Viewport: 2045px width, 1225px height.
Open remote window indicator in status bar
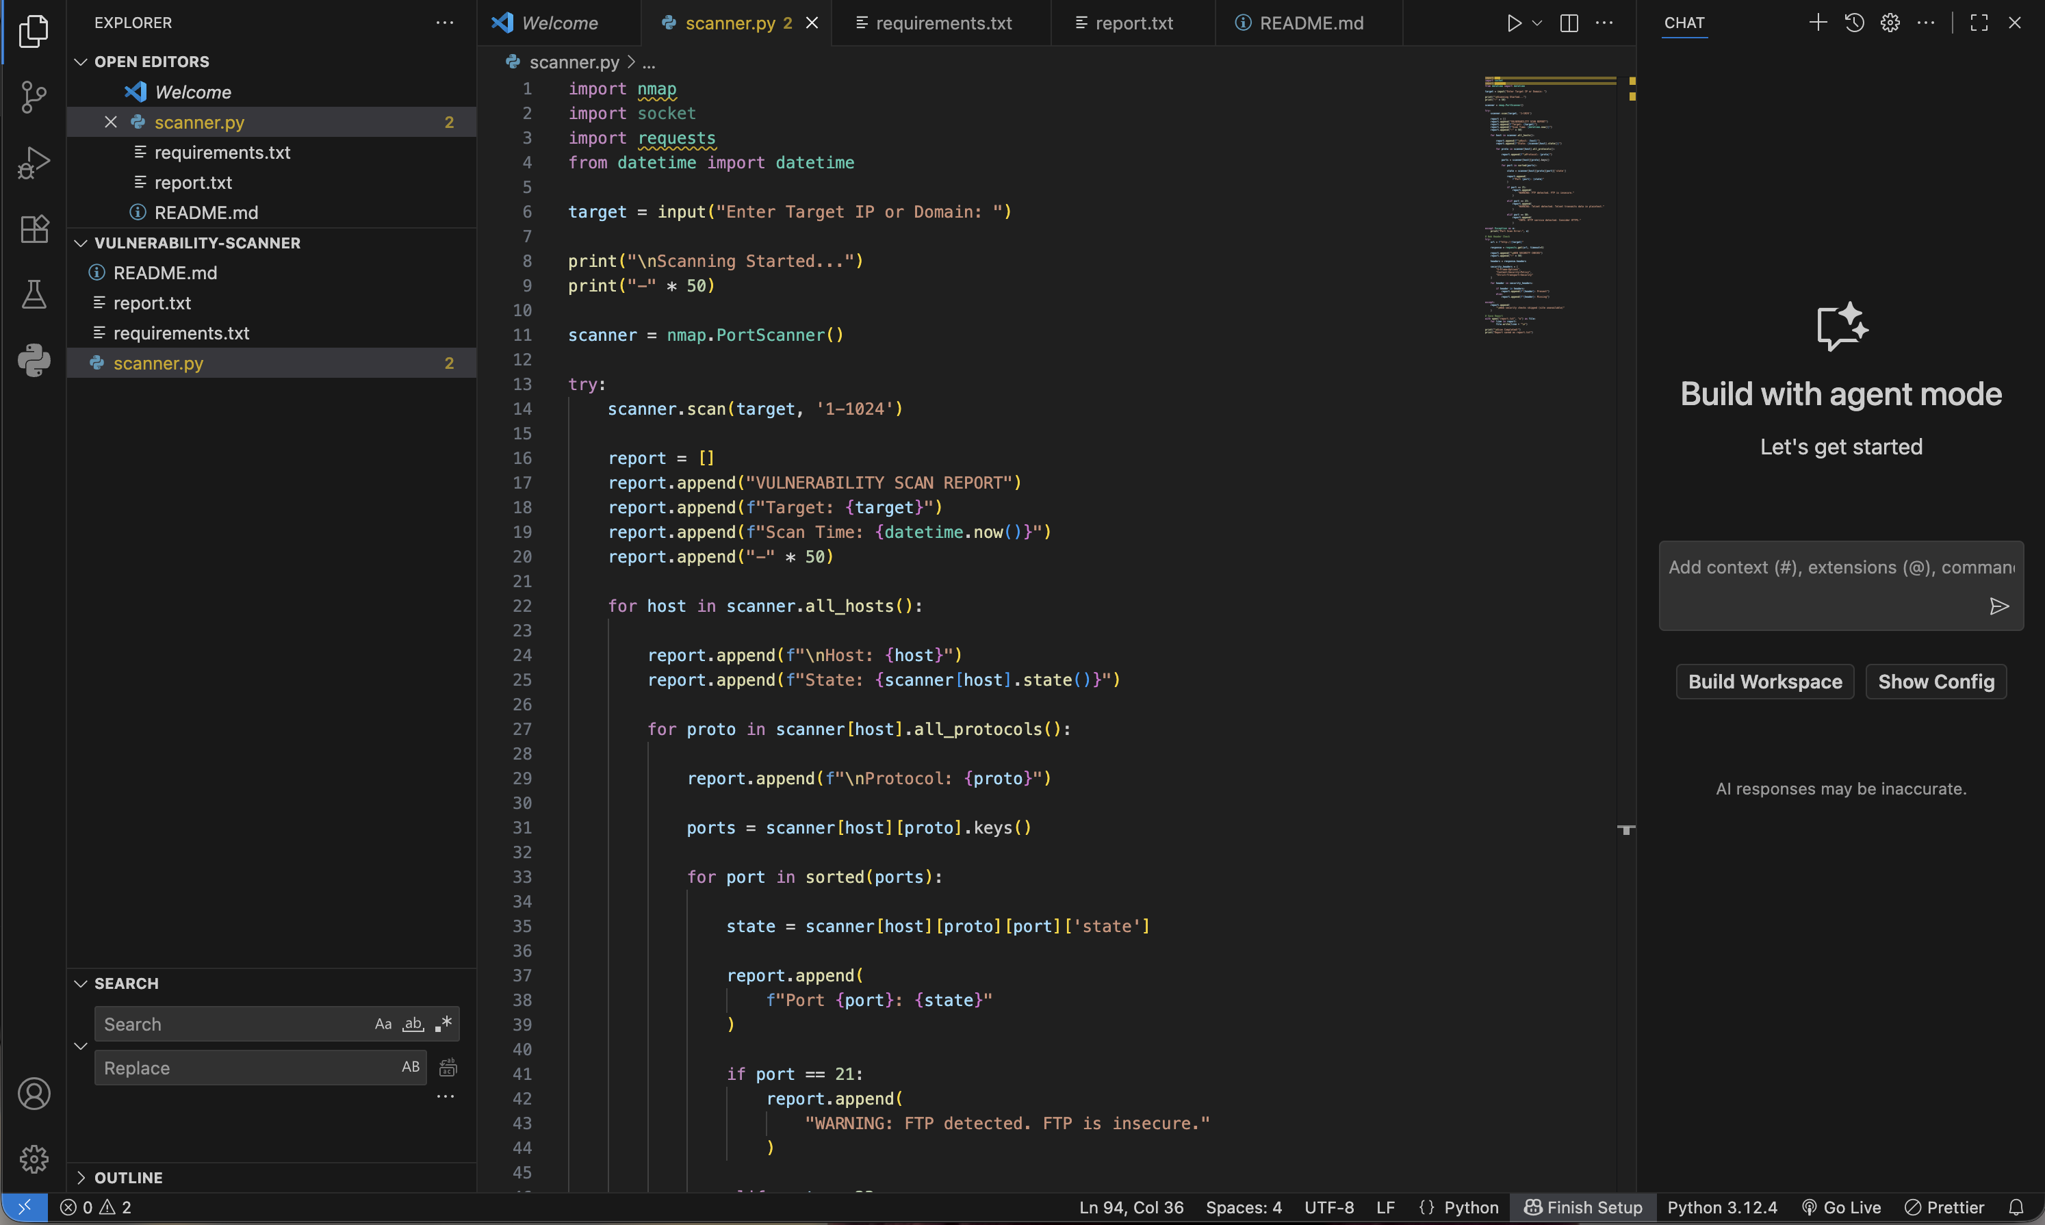pos(24,1207)
